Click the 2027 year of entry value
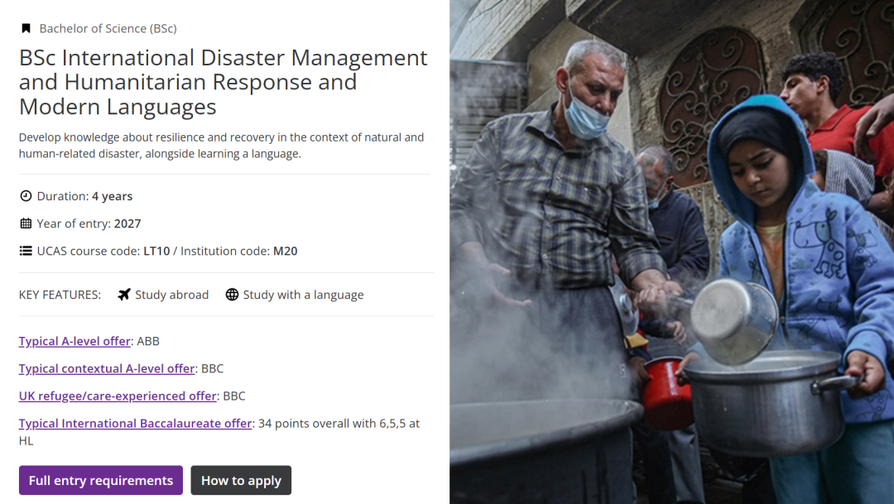This screenshot has width=894, height=504. click(x=127, y=223)
